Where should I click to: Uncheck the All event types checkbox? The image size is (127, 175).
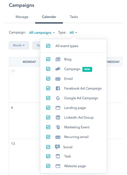(48, 46)
